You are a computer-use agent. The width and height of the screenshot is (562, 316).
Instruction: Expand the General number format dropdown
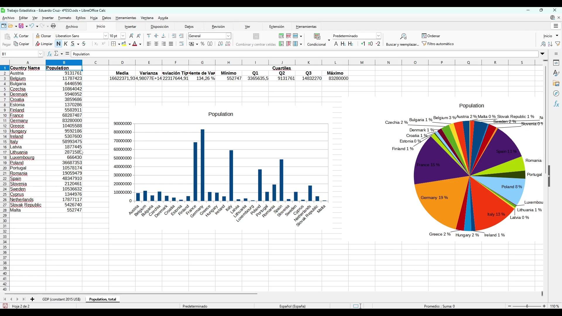228,36
